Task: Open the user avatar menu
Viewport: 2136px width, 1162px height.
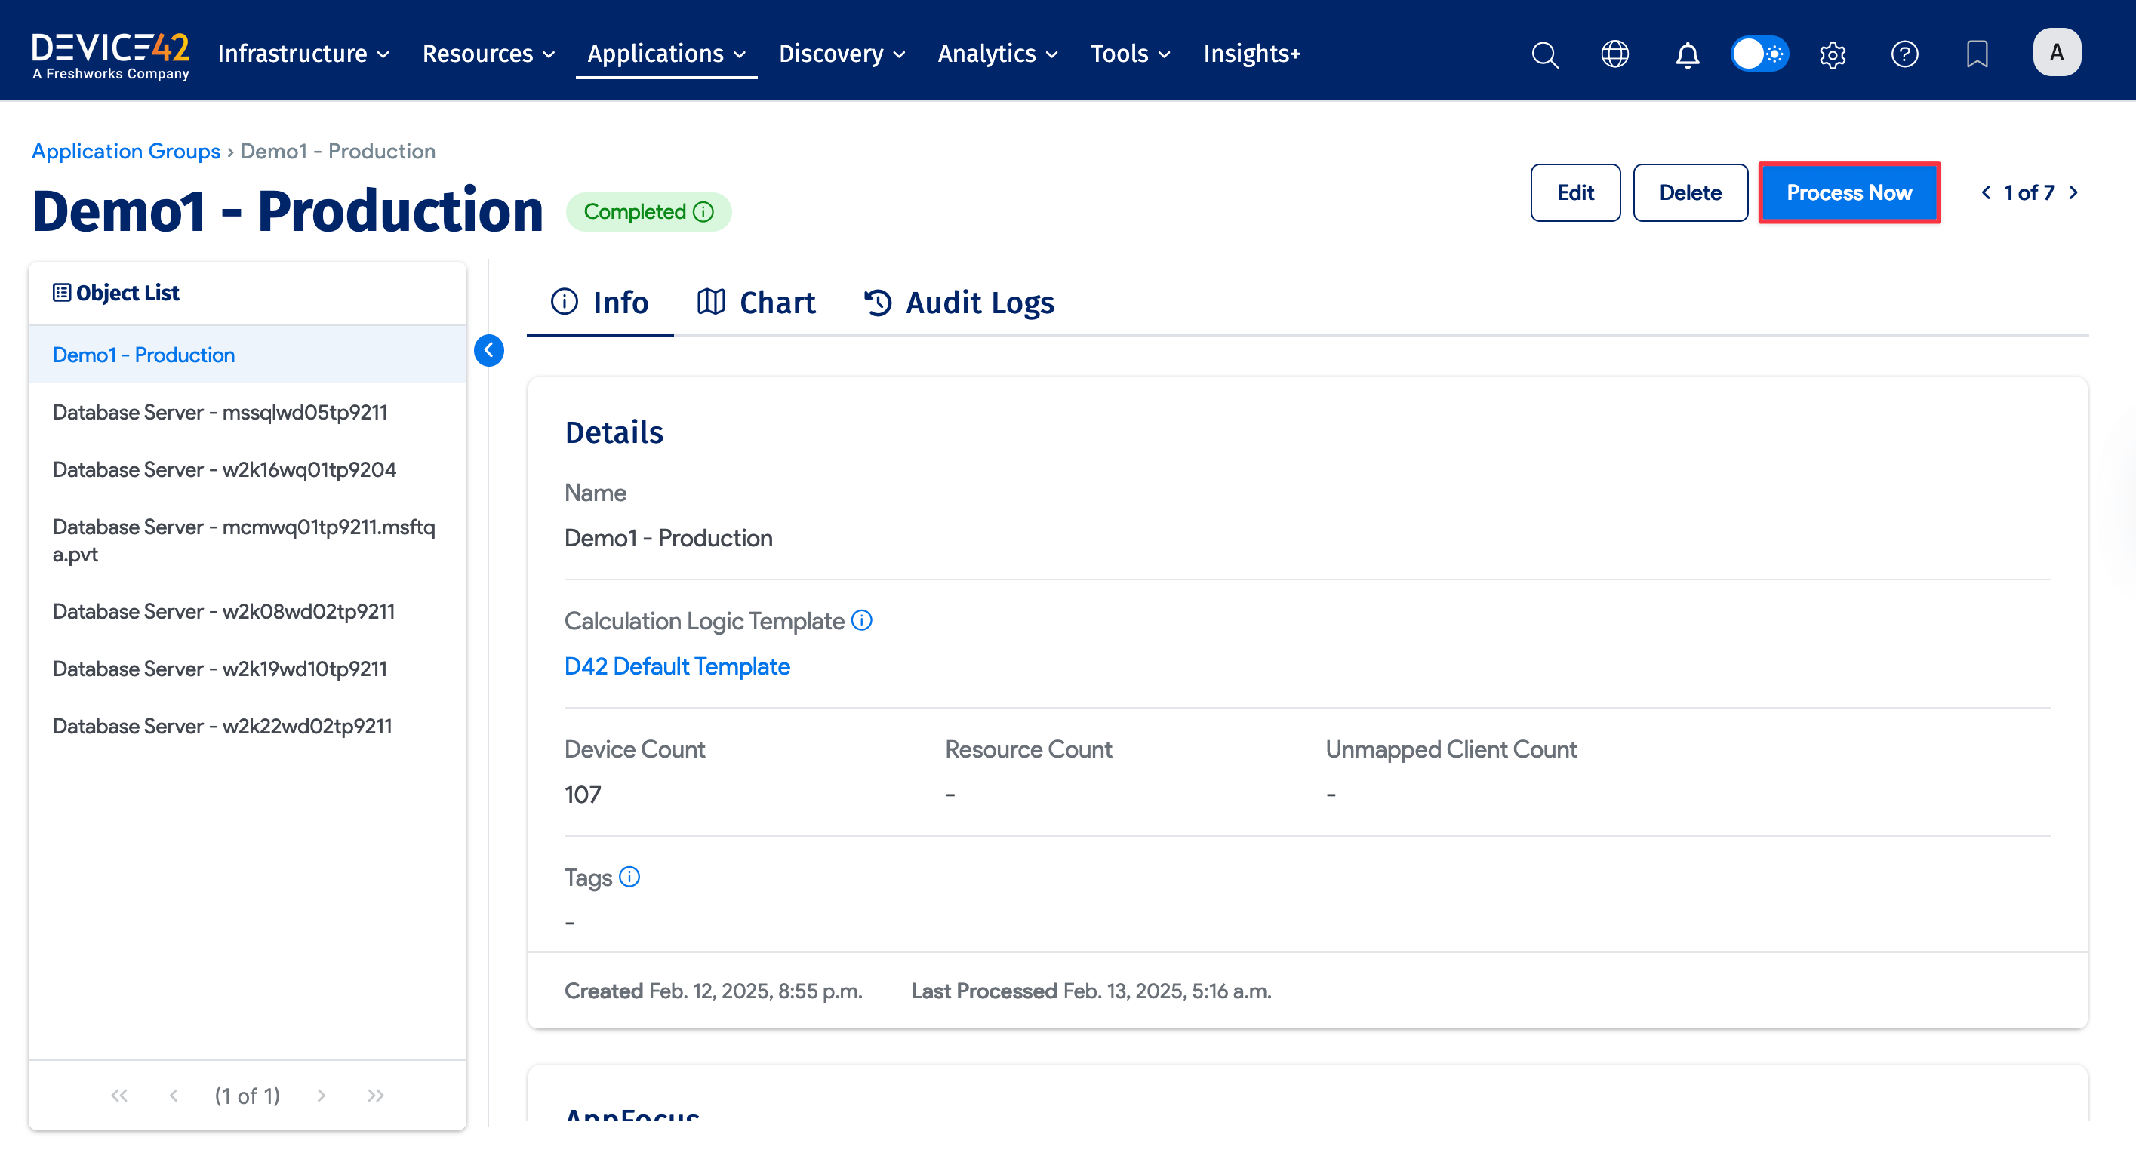Action: [x=2058, y=52]
